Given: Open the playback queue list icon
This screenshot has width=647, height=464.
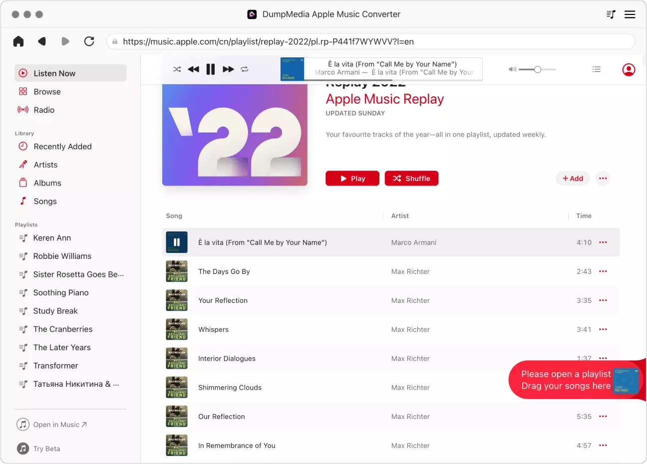Looking at the screenshot, I should (596, 69).
